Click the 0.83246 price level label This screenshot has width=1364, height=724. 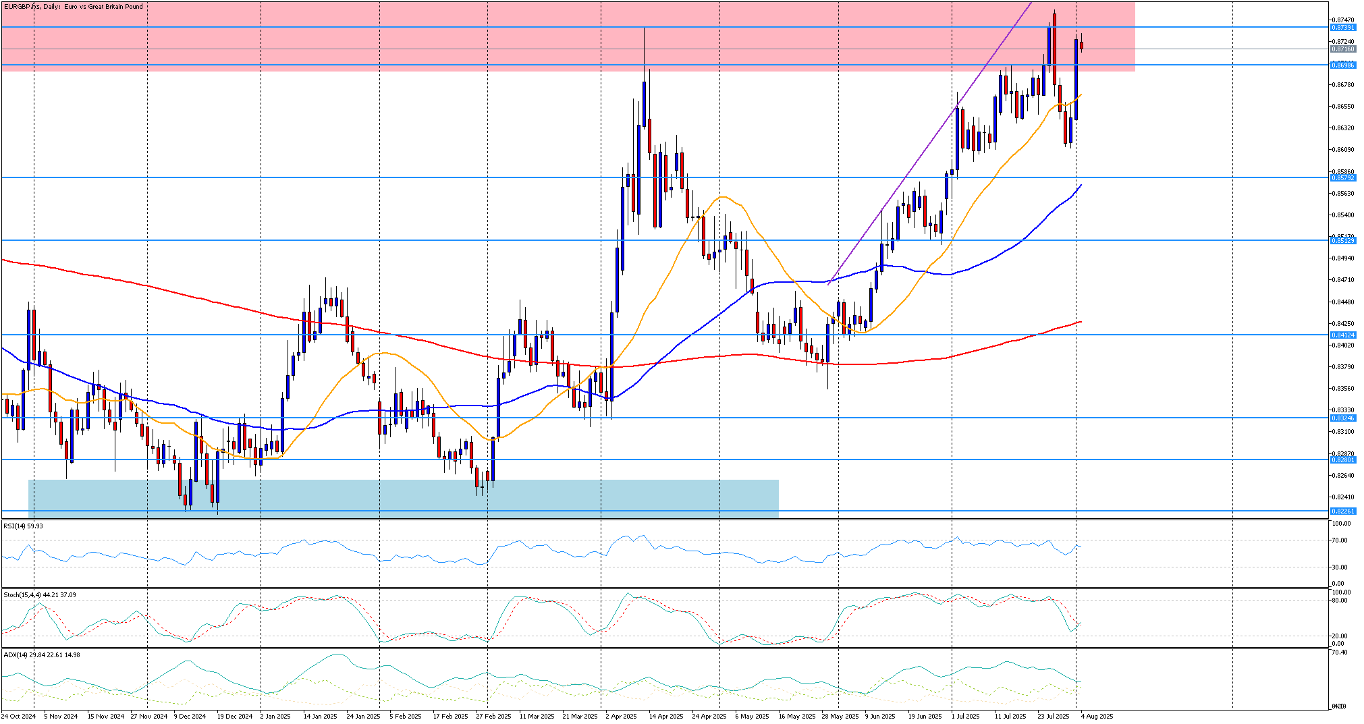[1342, 418]
